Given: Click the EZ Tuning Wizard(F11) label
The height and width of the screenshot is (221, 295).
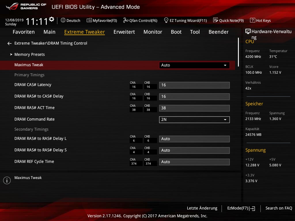Looking at the screenshot, I should (x=188, y=20).
